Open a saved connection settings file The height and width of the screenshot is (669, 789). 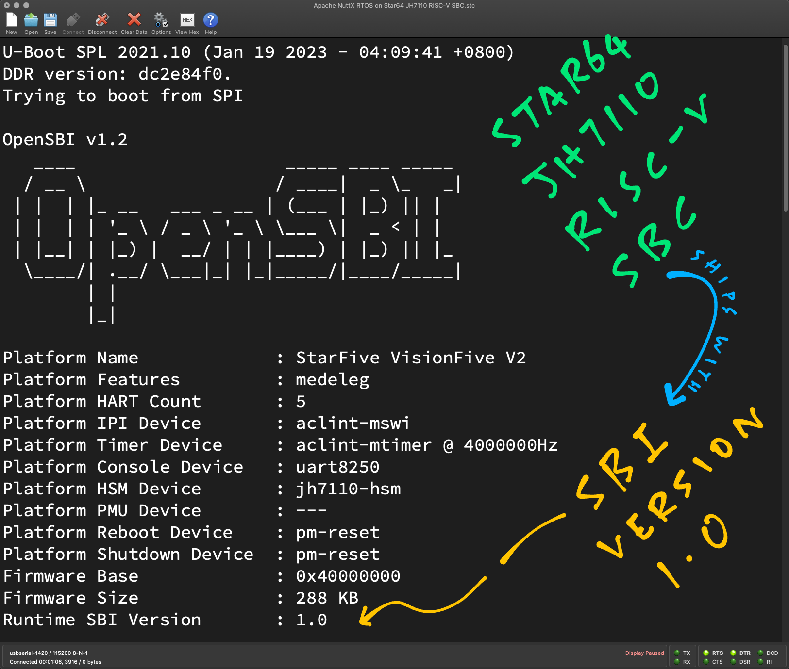31,23
